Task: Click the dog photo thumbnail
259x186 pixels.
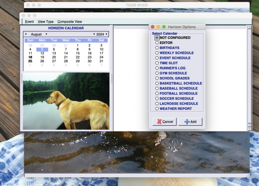Action: pos(66,101)
